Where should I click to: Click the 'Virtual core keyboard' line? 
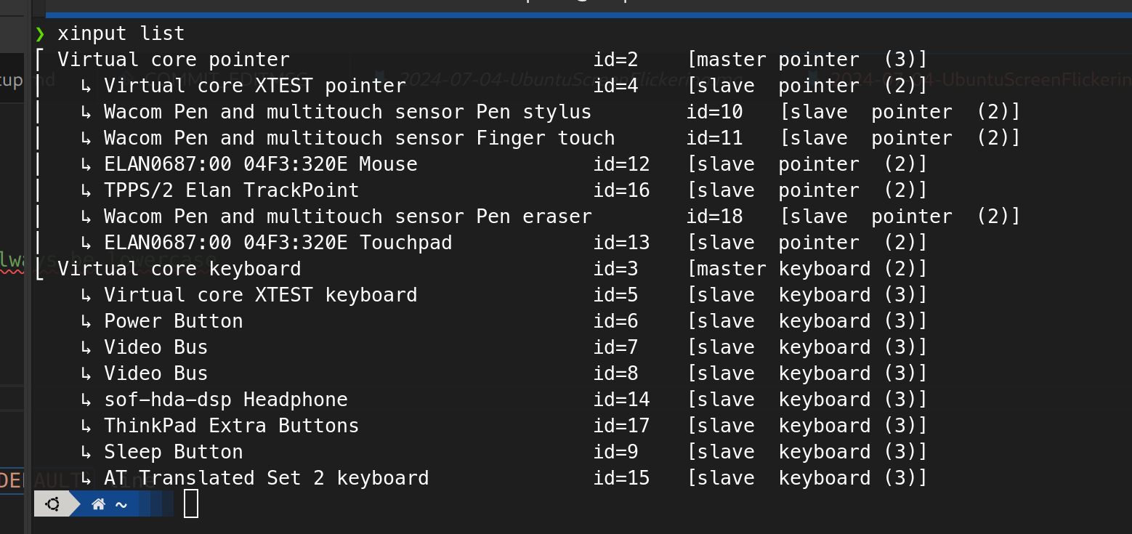[179, 269]
